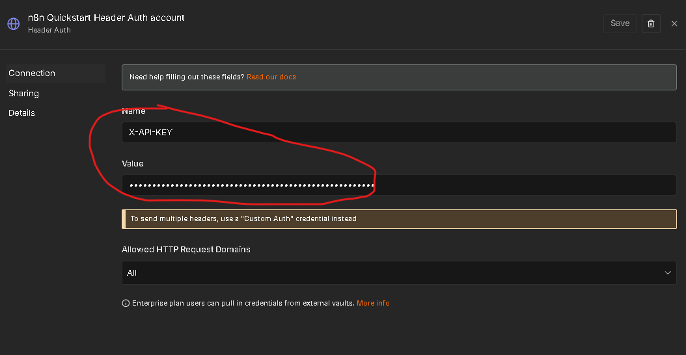Click the Header Auth subtitle text
This screenshot has width=686, height=355.
49,30
